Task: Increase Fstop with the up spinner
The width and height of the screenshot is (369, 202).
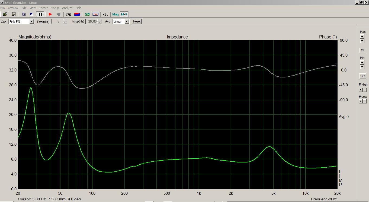Action: click(x=100, y=20)
